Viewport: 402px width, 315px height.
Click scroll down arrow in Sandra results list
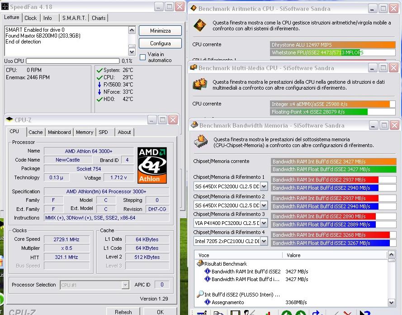(x=391, y=302)
